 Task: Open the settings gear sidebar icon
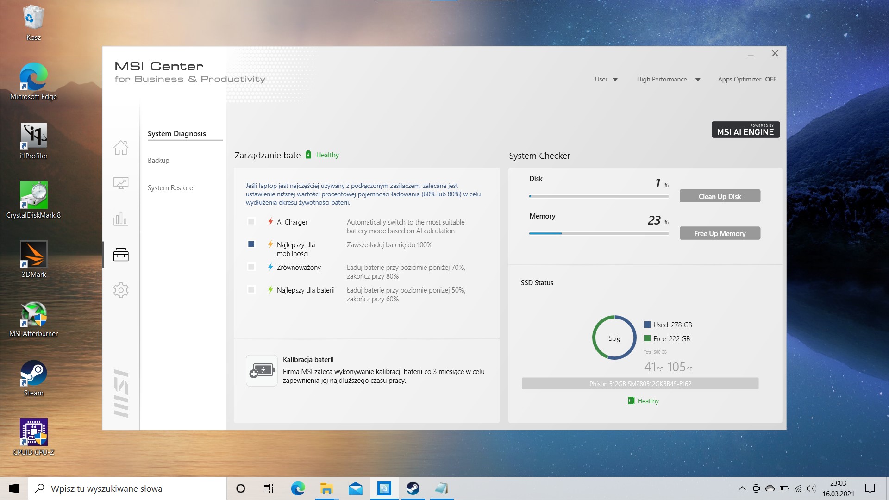click(x=121, y=290)
